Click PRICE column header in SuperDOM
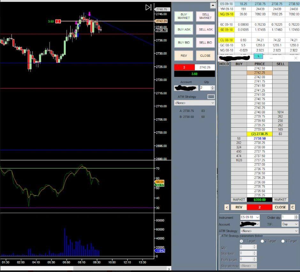300x272 pixels. pos(259,64)
